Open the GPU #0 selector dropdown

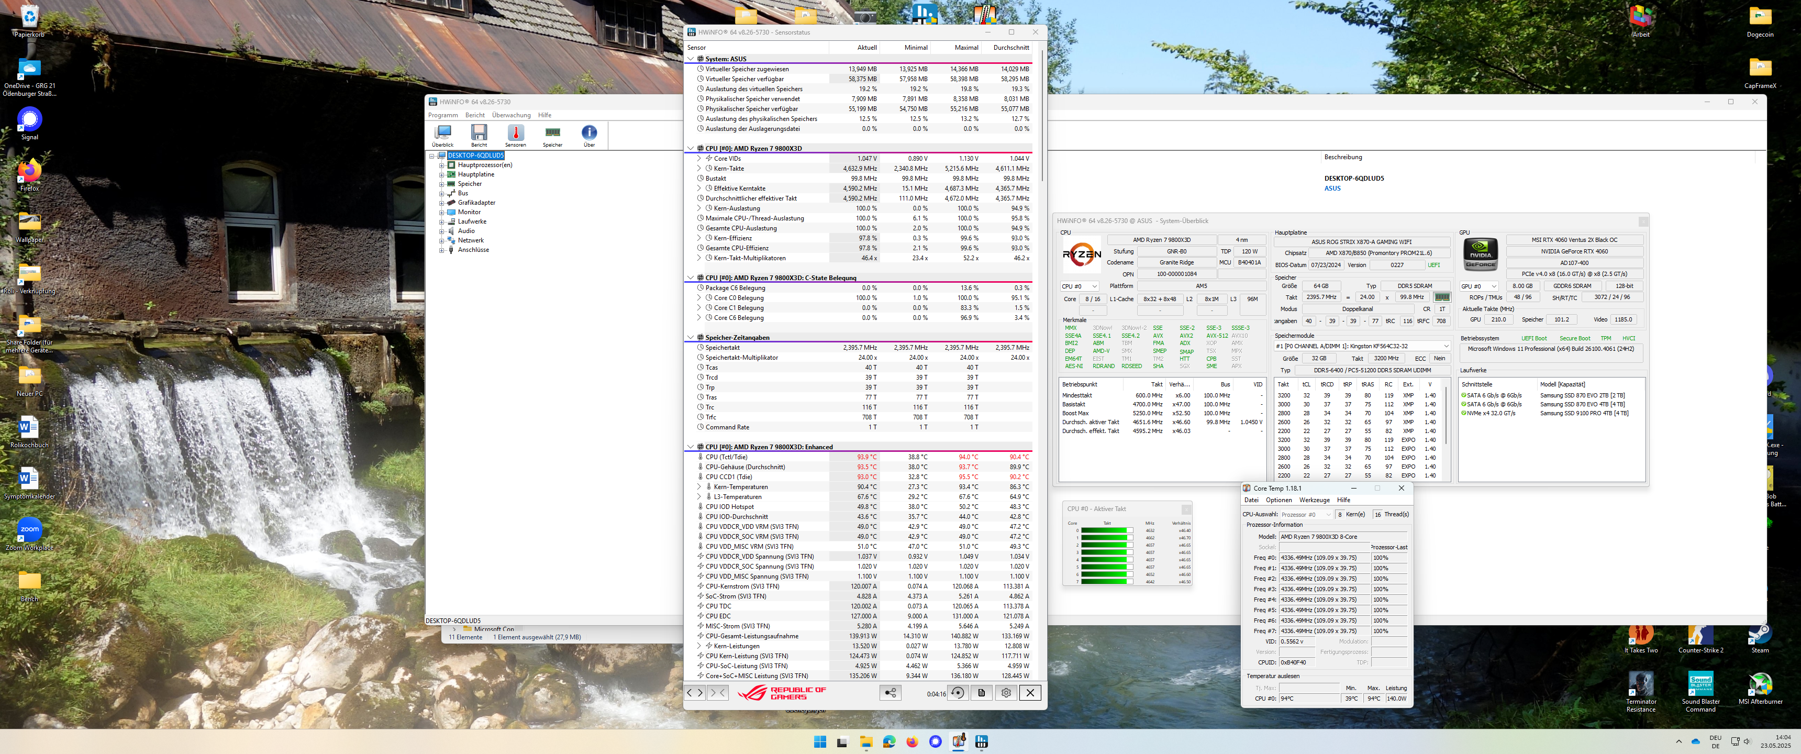click(1478, 286)
